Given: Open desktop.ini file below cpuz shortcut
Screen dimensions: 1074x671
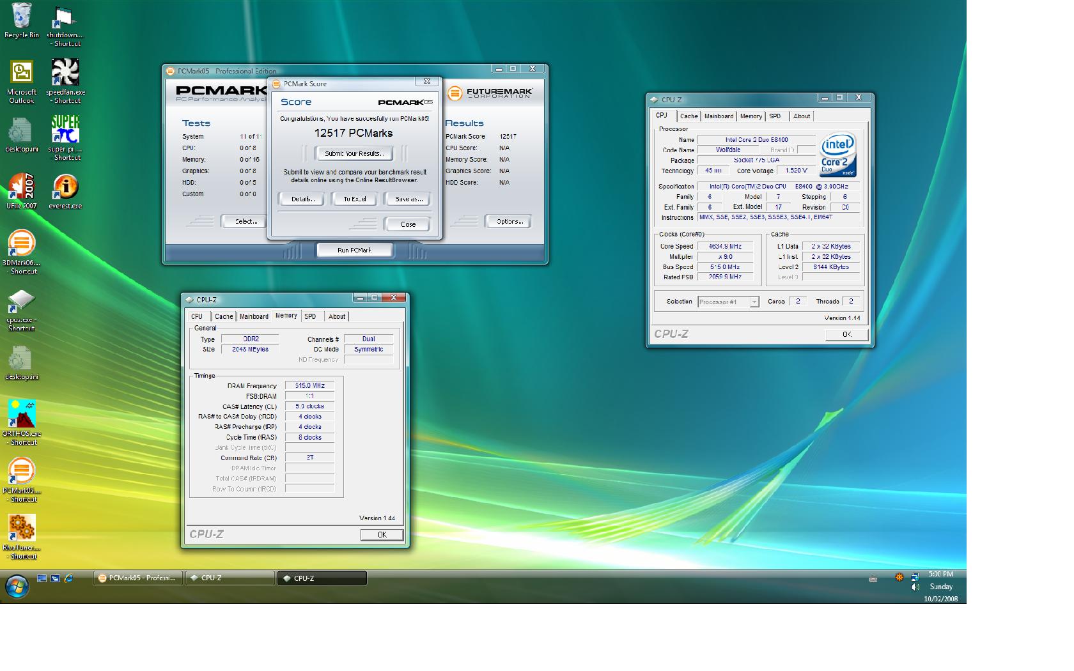Looking at the screenshot, I should coord(22,363).
